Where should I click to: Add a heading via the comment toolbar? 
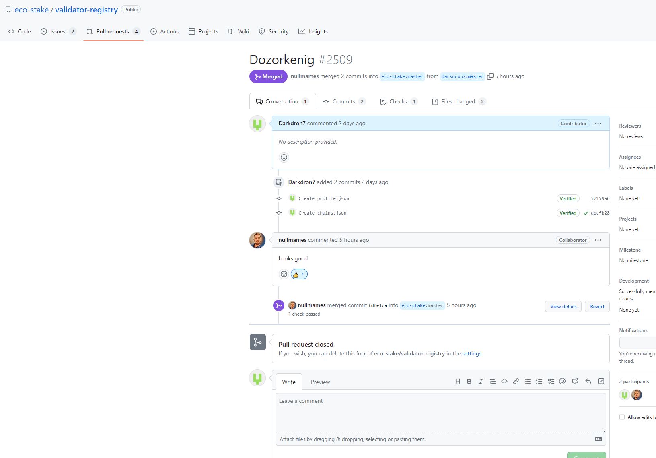457,381
